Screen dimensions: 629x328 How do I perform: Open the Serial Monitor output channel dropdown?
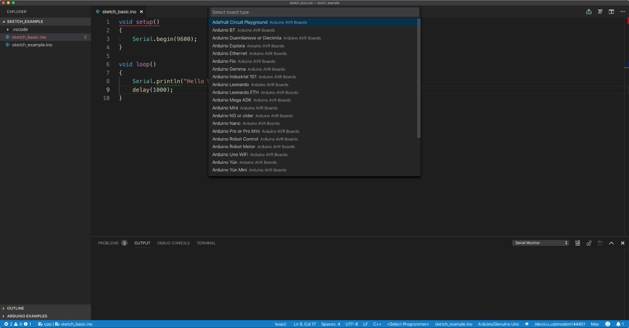pos(540,243)
